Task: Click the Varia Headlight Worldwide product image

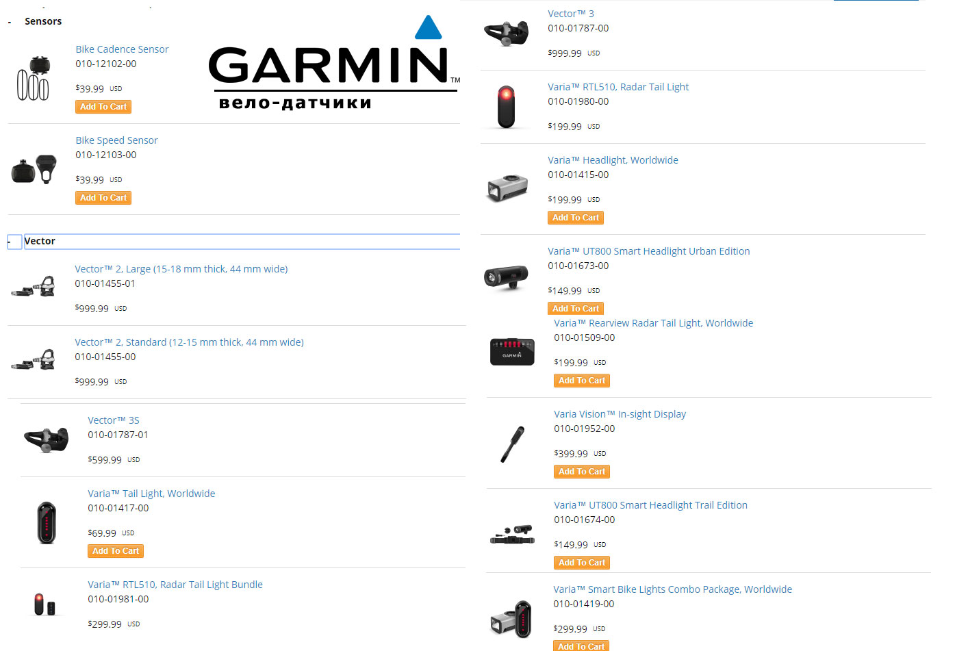Action: coord(507,187)
